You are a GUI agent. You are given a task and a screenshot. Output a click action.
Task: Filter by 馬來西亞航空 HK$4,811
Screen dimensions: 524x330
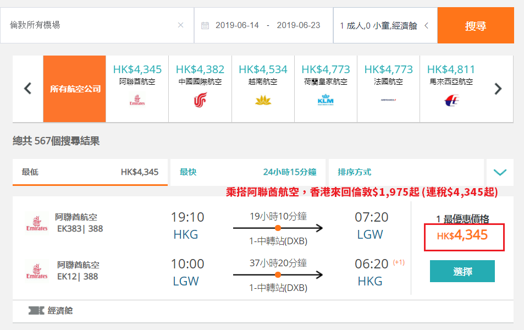[x=451, y=89]
